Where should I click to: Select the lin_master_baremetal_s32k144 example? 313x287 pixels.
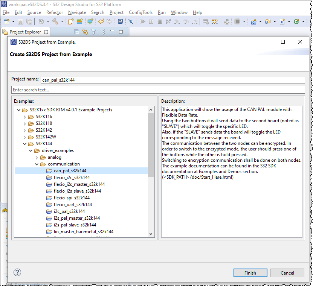tap(84, 232)
